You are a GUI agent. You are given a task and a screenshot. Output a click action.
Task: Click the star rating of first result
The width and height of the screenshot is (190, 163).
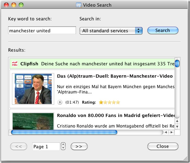(109, 102)
